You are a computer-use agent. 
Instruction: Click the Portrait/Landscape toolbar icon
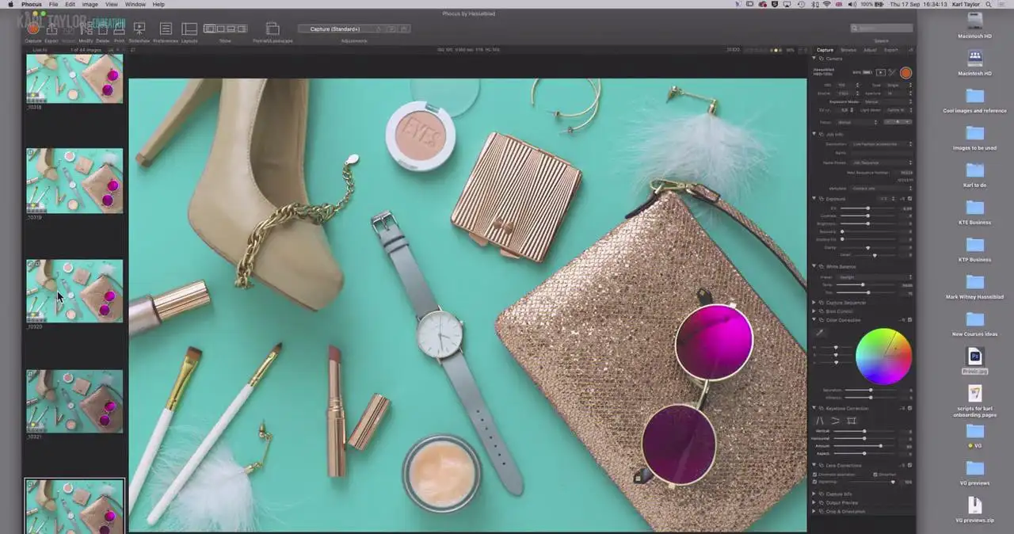(273, 29)
